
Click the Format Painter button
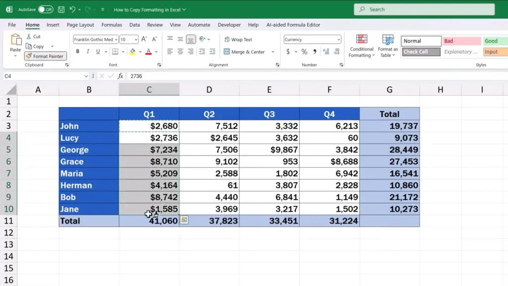45,56
